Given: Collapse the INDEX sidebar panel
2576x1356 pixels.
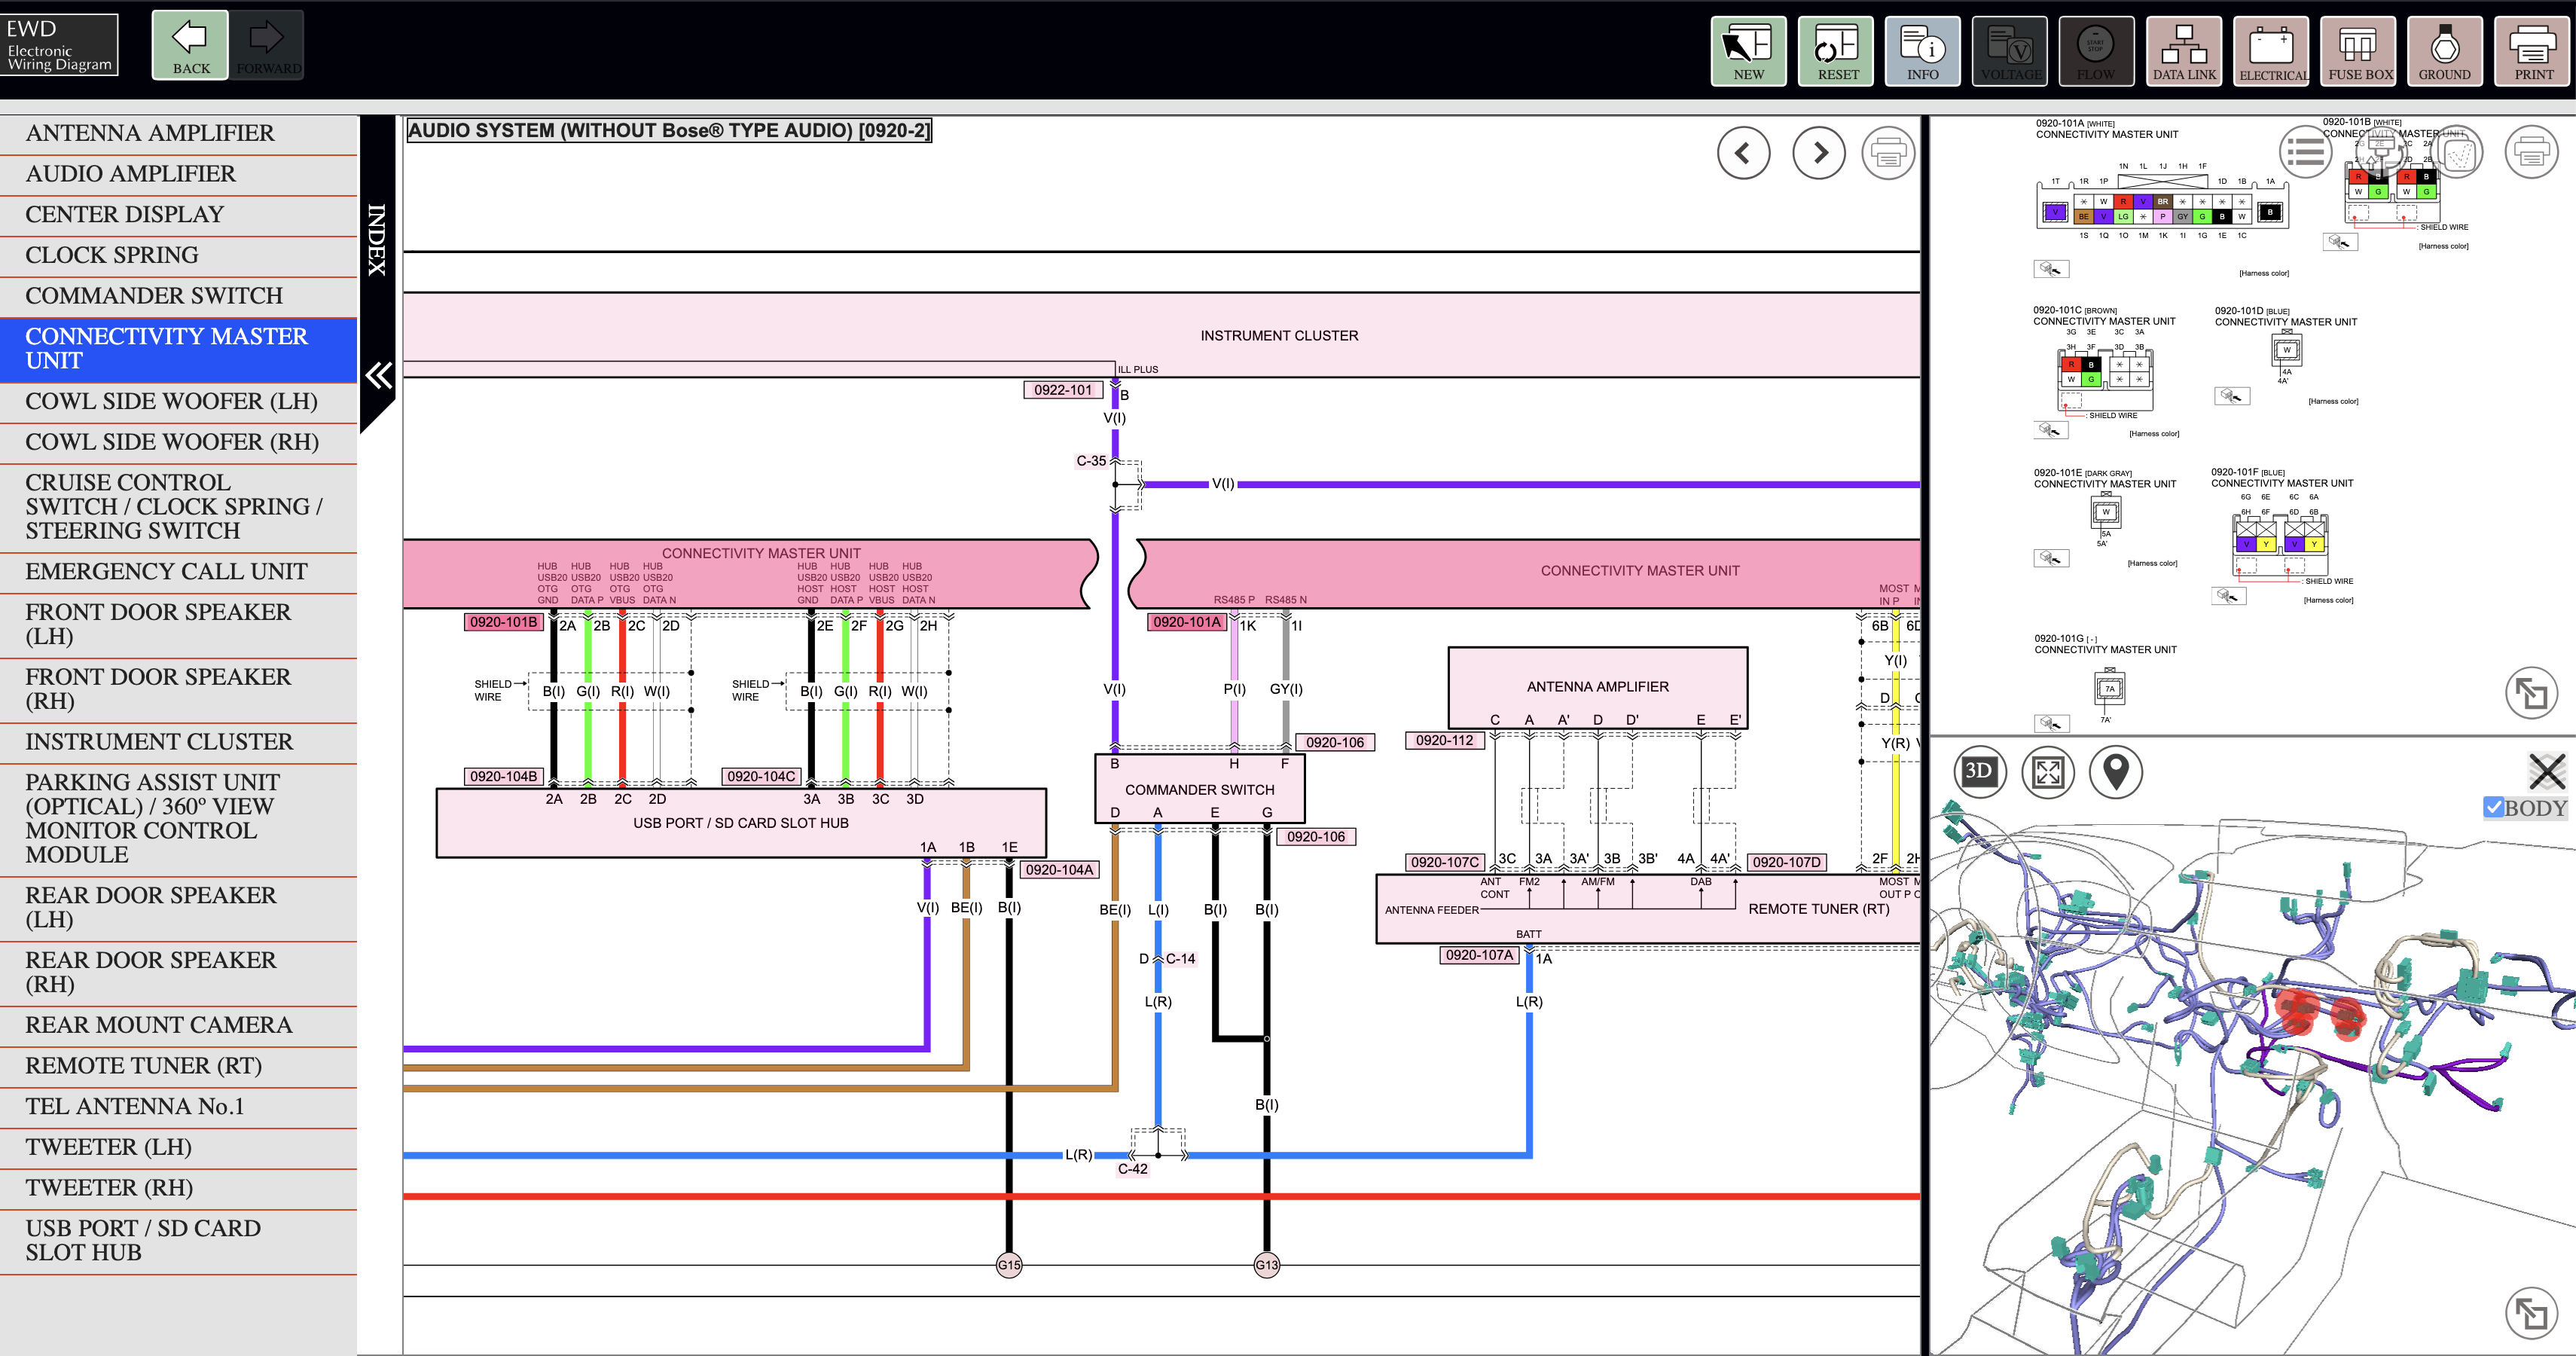Looking at the screenshot, I should tap(378, 375).
